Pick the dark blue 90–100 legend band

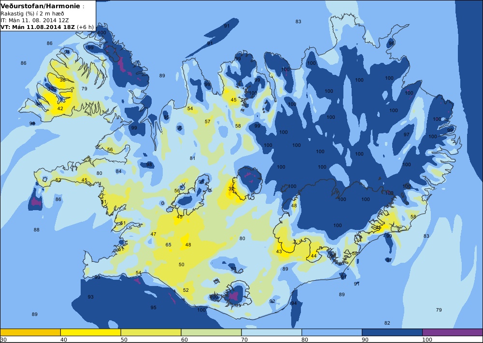(392, 332)
